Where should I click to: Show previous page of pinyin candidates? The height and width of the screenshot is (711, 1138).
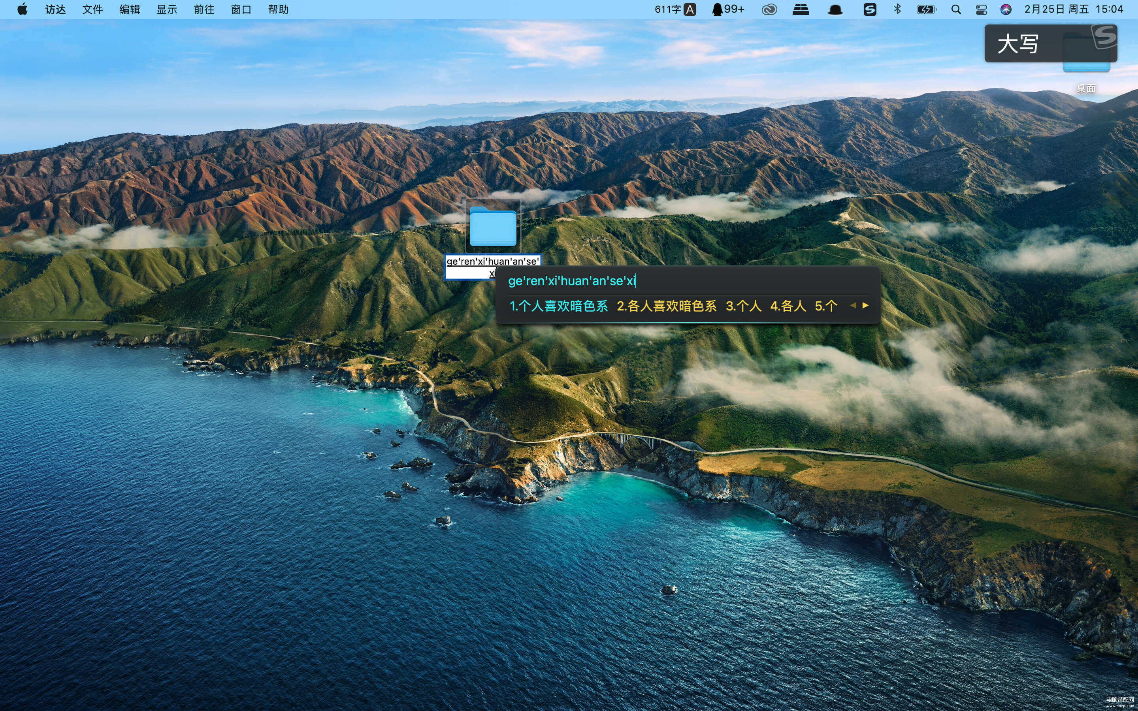click(853, 305)
